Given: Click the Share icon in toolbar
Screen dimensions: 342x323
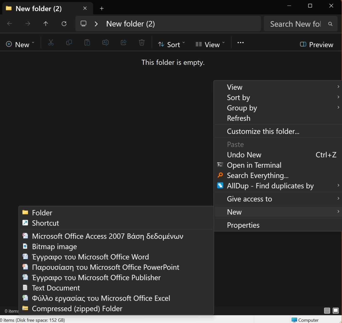Looking at the screenshot, I should [x=124, y=43].
